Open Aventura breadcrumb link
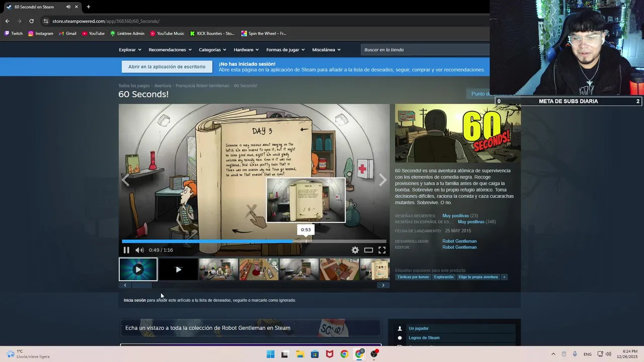This screenshot has height=362, width=644. coord(163,86)
